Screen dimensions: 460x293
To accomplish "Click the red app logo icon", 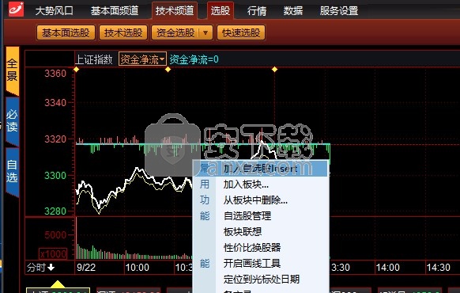I will tap(16, 10).
